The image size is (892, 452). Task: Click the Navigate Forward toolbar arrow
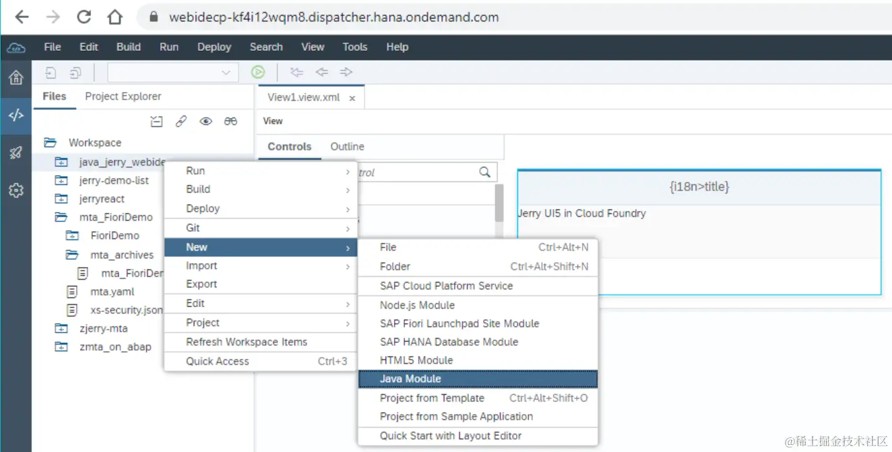(346, 72)
